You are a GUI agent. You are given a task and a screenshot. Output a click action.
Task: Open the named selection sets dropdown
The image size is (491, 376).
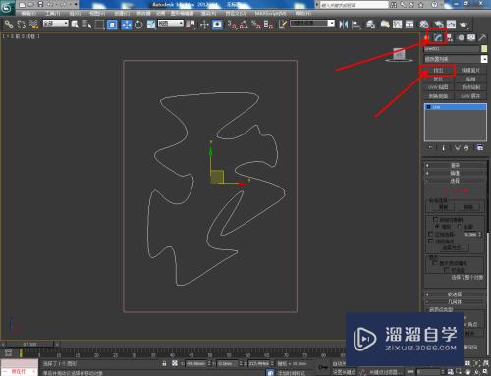(x=312, y=24)
